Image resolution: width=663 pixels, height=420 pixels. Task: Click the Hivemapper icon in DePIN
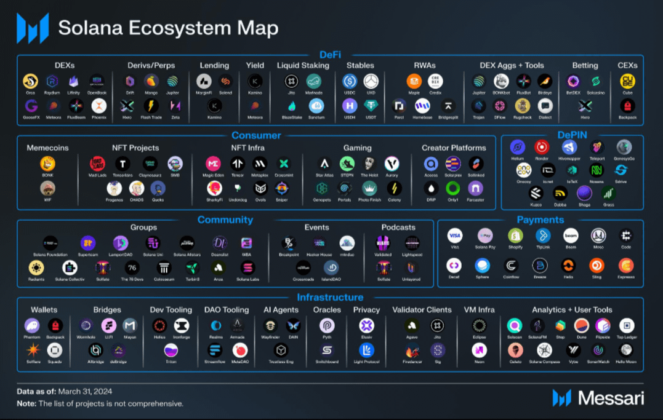click(569, 147)
